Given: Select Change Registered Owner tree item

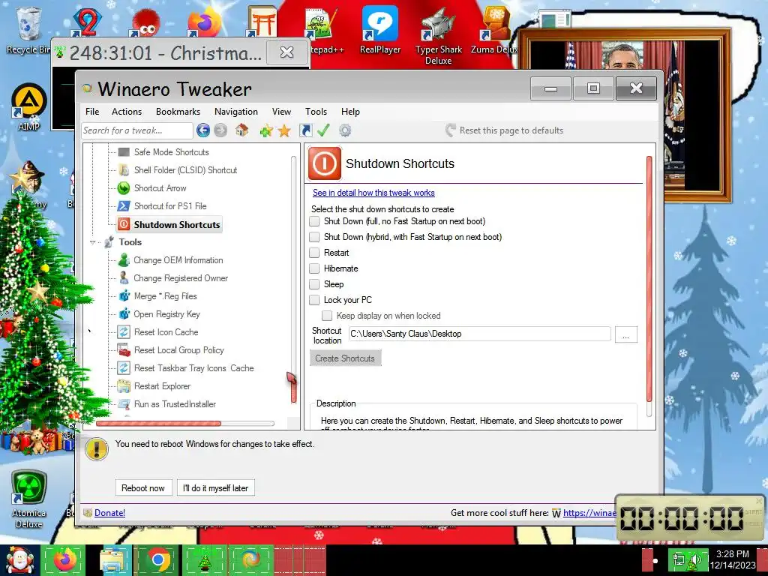Looking at the screenshot, I should (x=181, y=278).
